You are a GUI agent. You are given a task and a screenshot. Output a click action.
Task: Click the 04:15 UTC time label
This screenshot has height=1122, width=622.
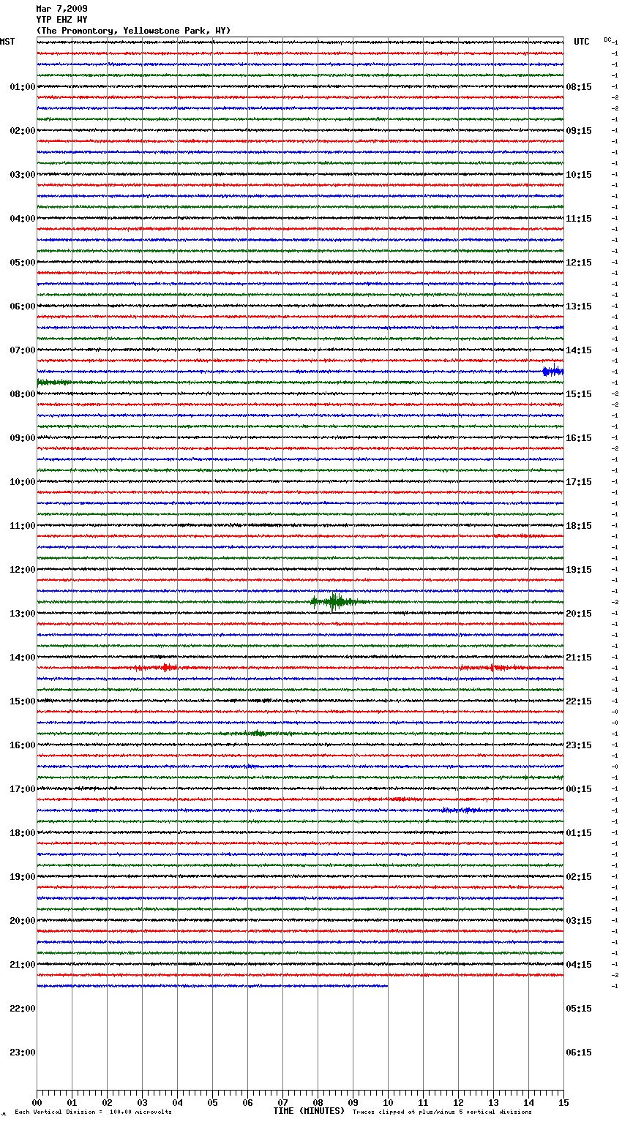pyautogui.click(x=579, y=965)
